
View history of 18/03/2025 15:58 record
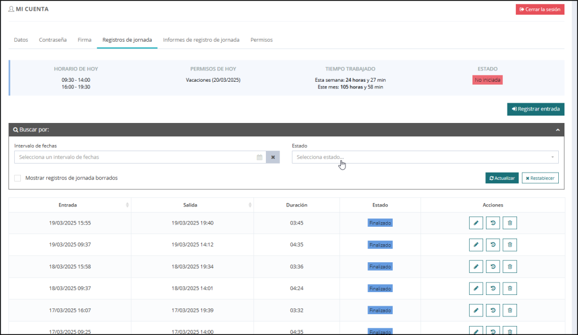(493, 267)
